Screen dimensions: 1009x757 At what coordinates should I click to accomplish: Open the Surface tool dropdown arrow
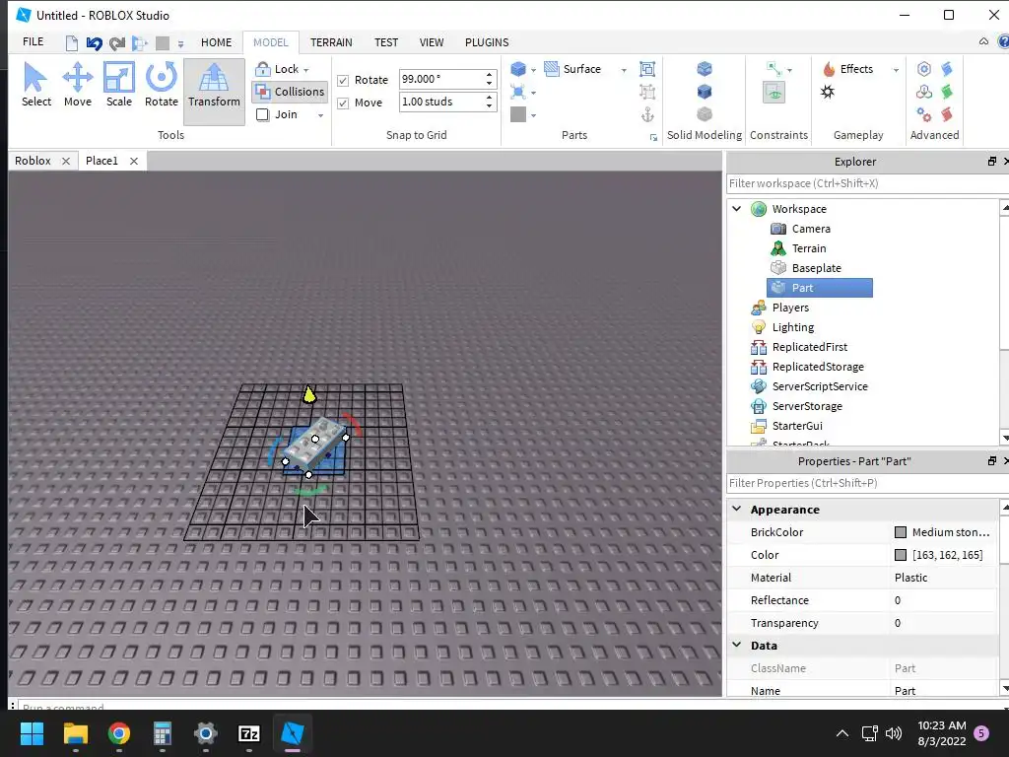pos(624,70)
